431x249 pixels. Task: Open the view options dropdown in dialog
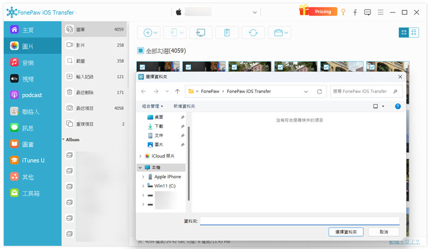(383, 106)
